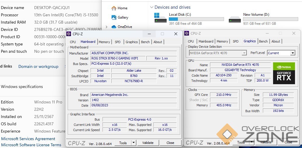This screenshot has height=148, width=302.
Task: Open Bench tab in right CPU-Z window
Action: tap(263, 41)
